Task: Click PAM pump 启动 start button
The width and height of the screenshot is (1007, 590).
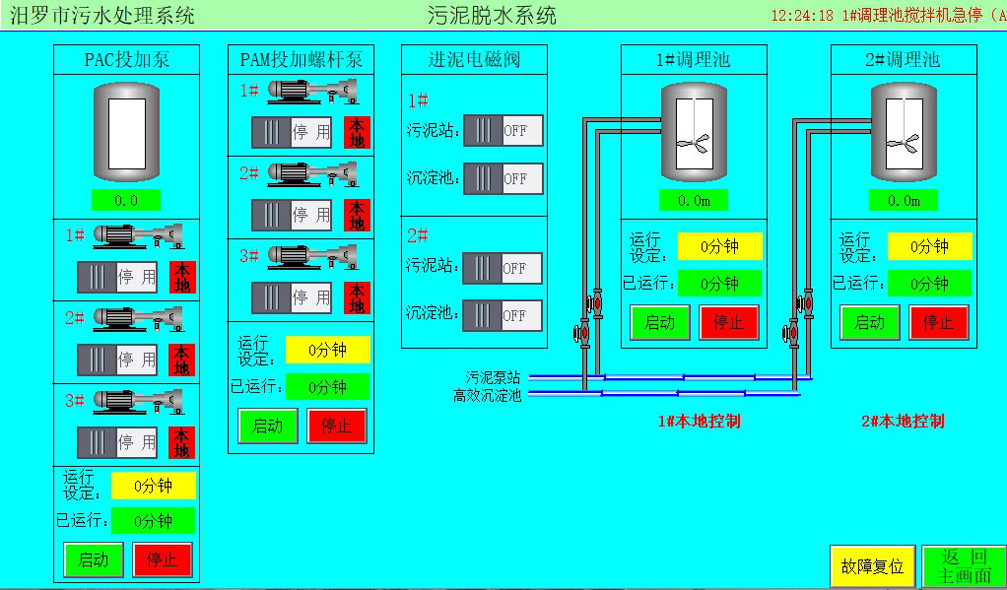Action: (268, 426)
